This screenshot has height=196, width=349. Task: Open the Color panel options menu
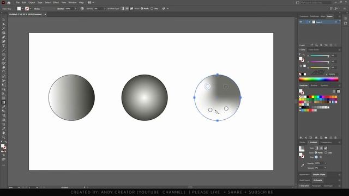[x=339, y=50]
